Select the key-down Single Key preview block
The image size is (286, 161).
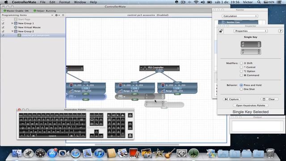coord(251,44)
